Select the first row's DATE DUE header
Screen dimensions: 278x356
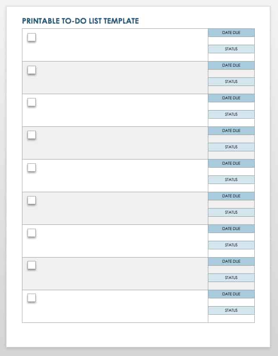click(231, 33)
